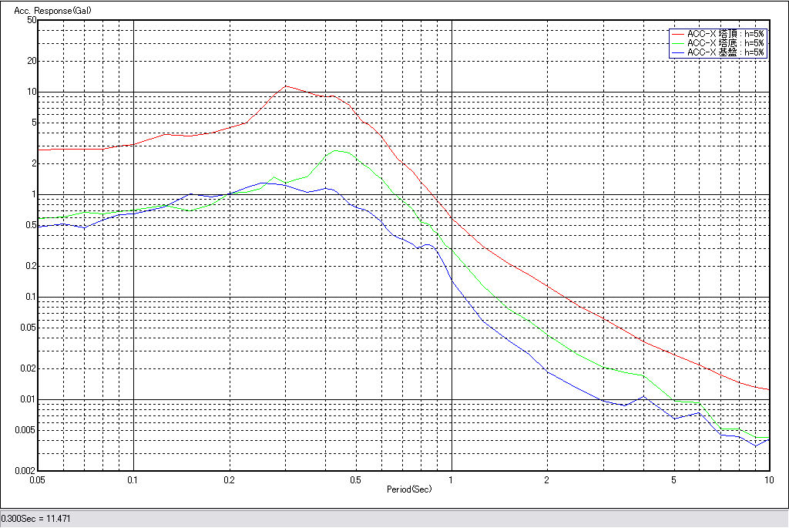The image size is (789, 528).
Task: Click the y-axis tick label '50'
Action: click(x=32, y=21)
